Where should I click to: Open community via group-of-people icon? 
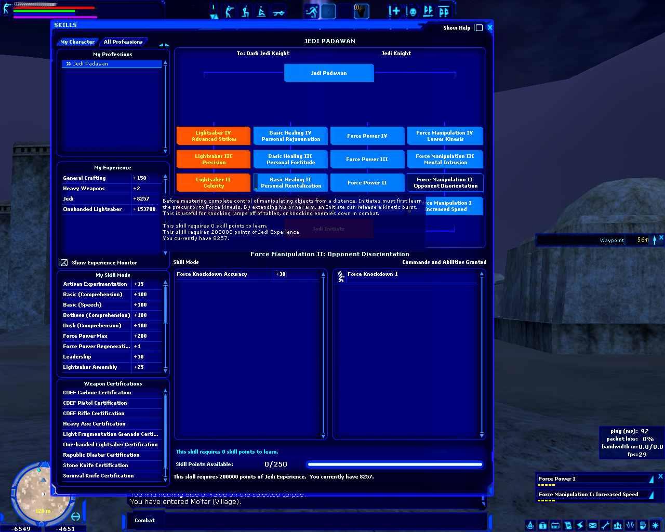coord(617,525)
